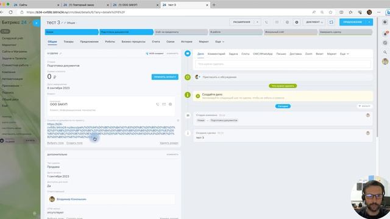Viewport: 390px width, 219px height.
Task: Select the Задача timeline tab
Action: (233, 54)
